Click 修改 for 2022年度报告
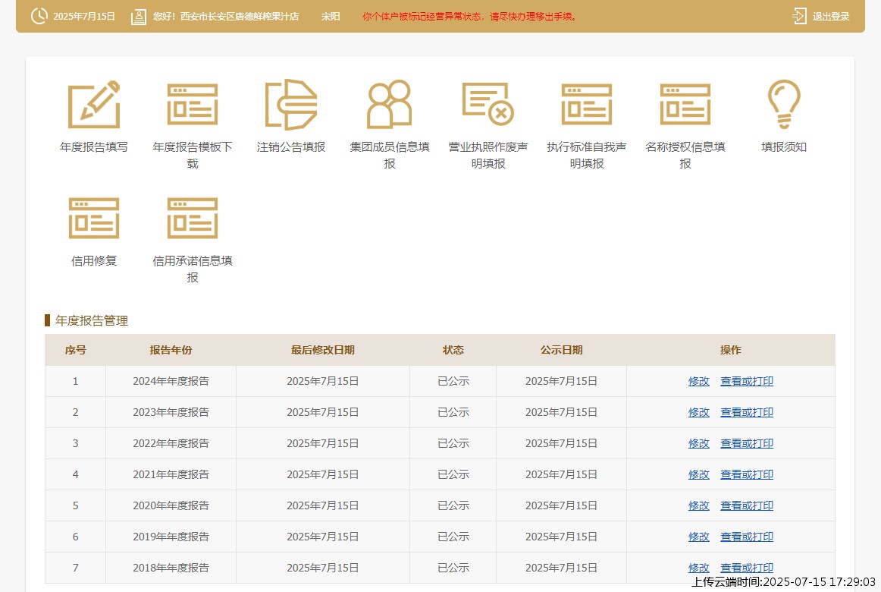The image size is (881, 592). pyautogui.click(x=698, y=443)
